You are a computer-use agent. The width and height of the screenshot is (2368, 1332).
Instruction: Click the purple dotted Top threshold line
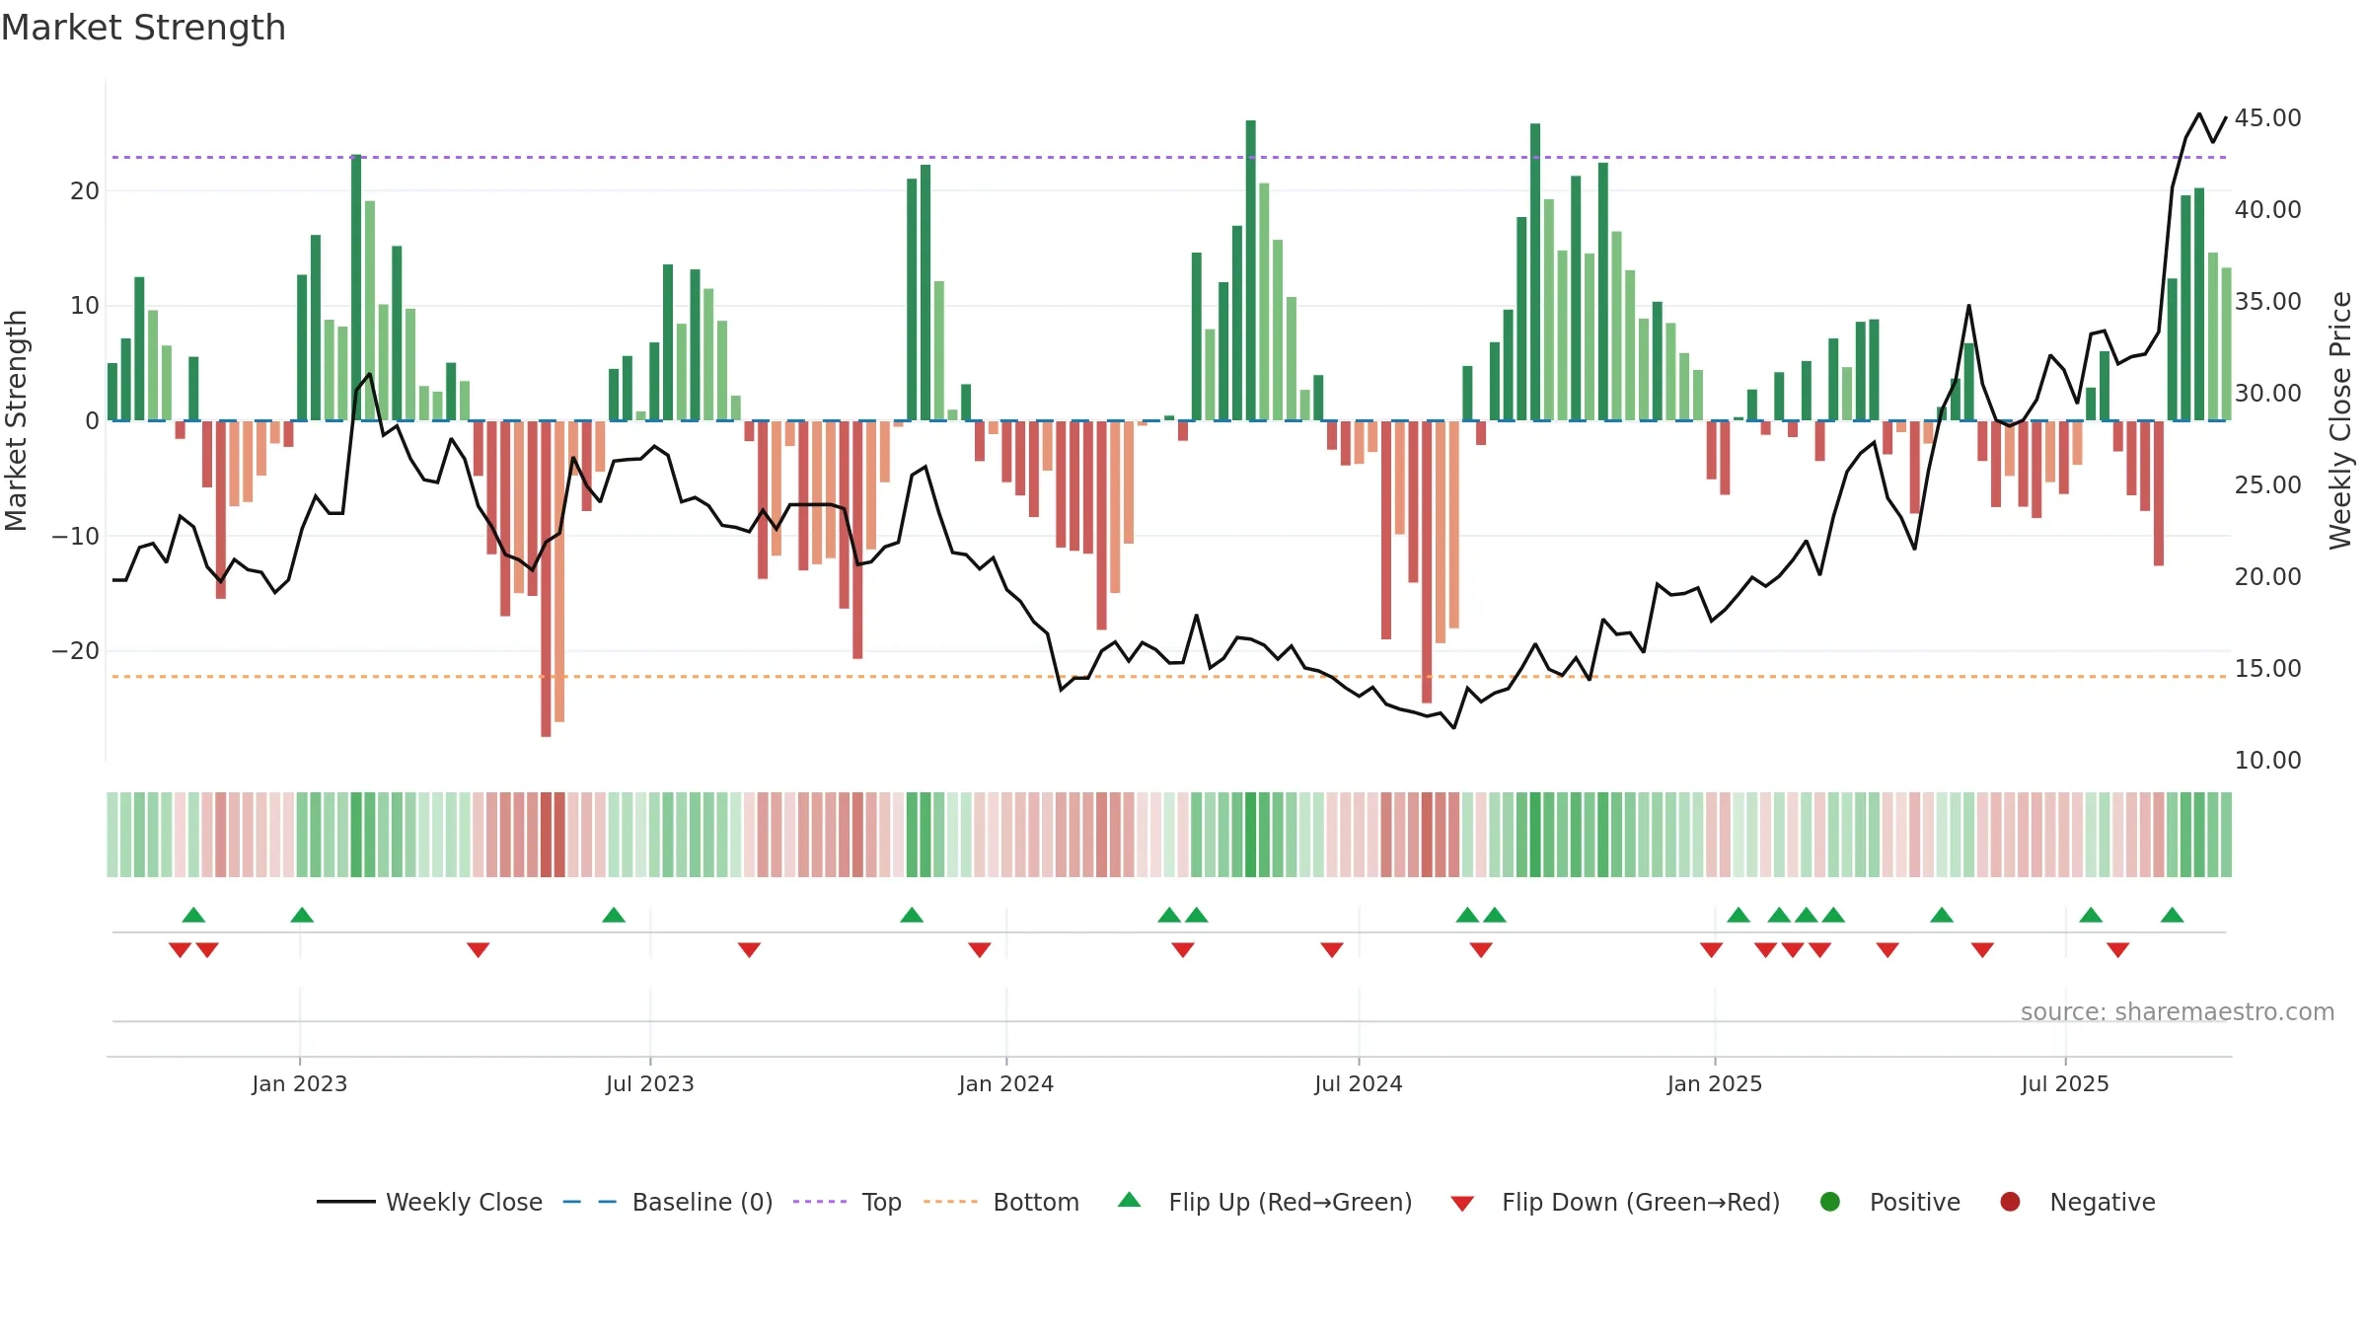click(1169, 157)
